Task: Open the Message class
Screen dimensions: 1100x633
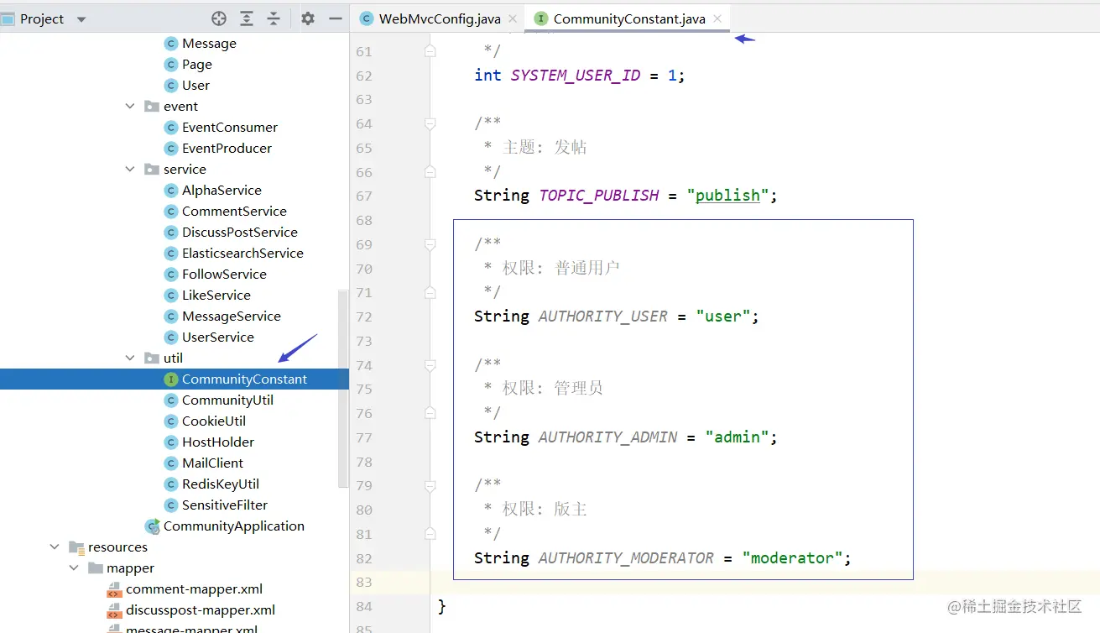Action: pos(209,44)
